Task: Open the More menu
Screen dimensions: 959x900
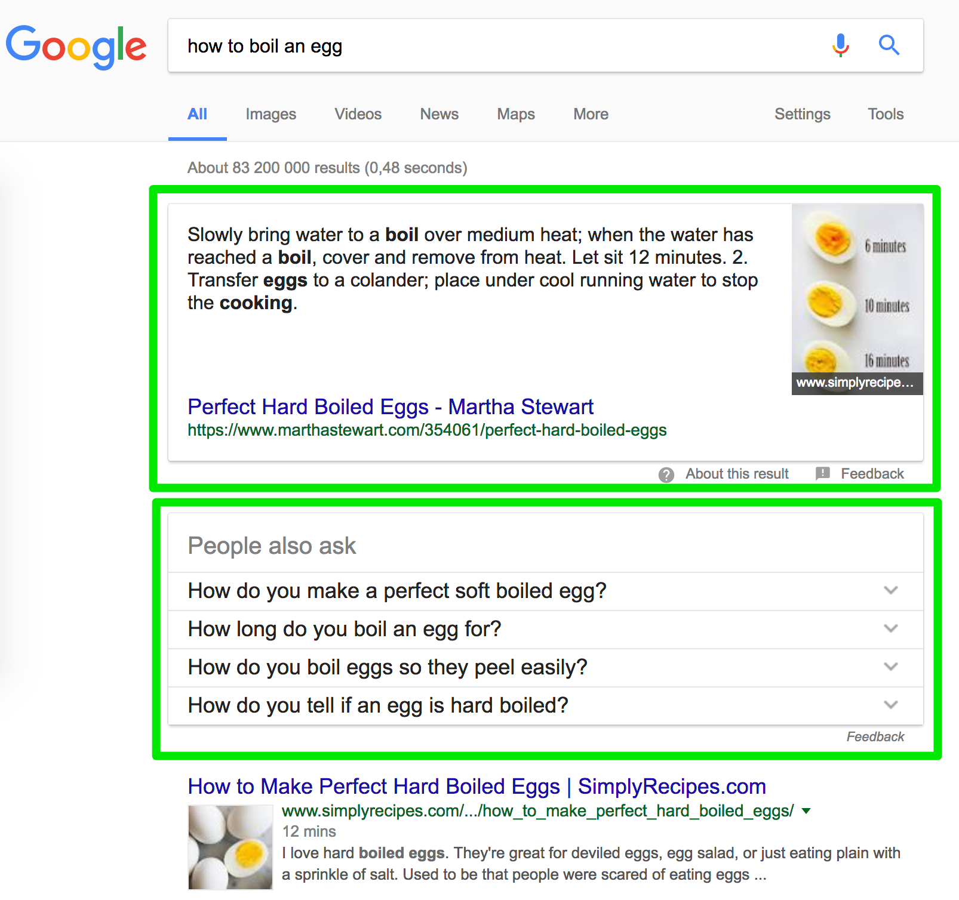Action: click(x=591, y=114)
